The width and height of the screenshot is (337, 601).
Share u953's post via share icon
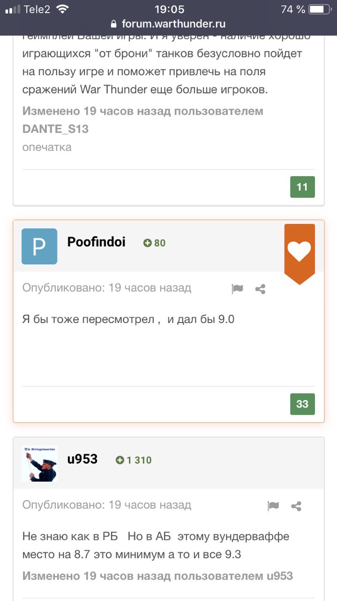pyautogui.click(x=296, y=506)
